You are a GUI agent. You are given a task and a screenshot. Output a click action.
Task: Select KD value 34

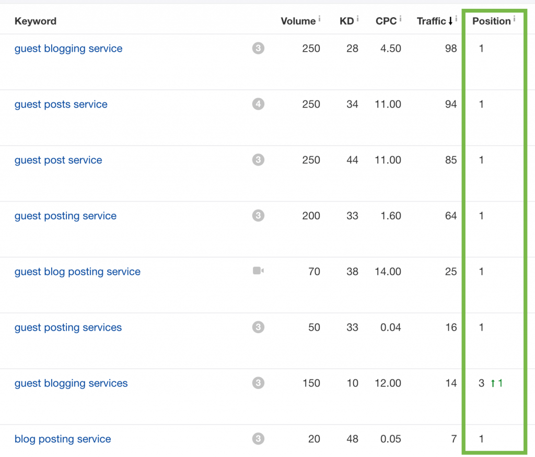point(353,104)
